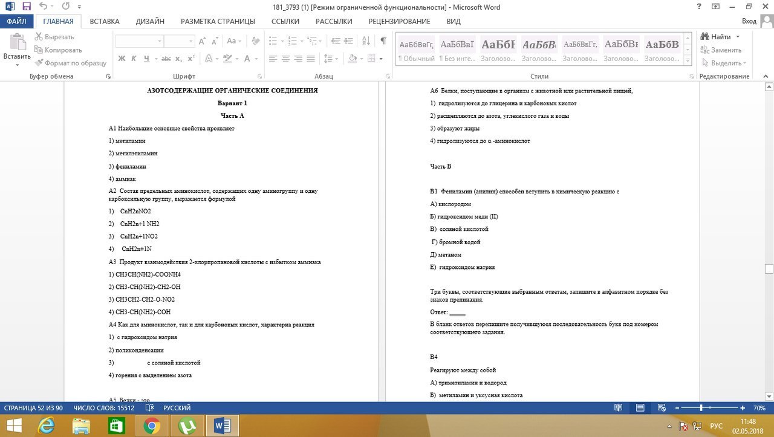
Task: Cut selection with Вырезать
Action: [x=54, y=37]
